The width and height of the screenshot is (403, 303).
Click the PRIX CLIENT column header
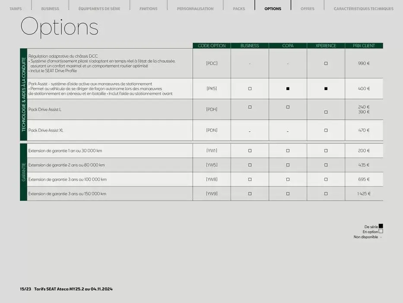click(364, 46)
